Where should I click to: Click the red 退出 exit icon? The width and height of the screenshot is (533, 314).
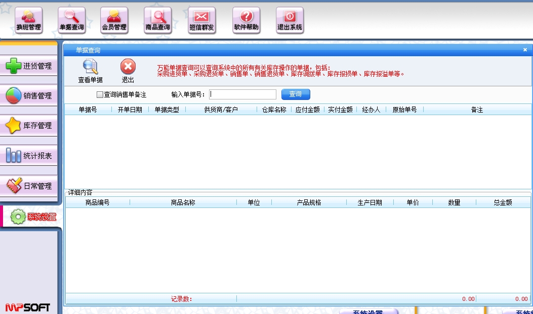tap(128, 71)
